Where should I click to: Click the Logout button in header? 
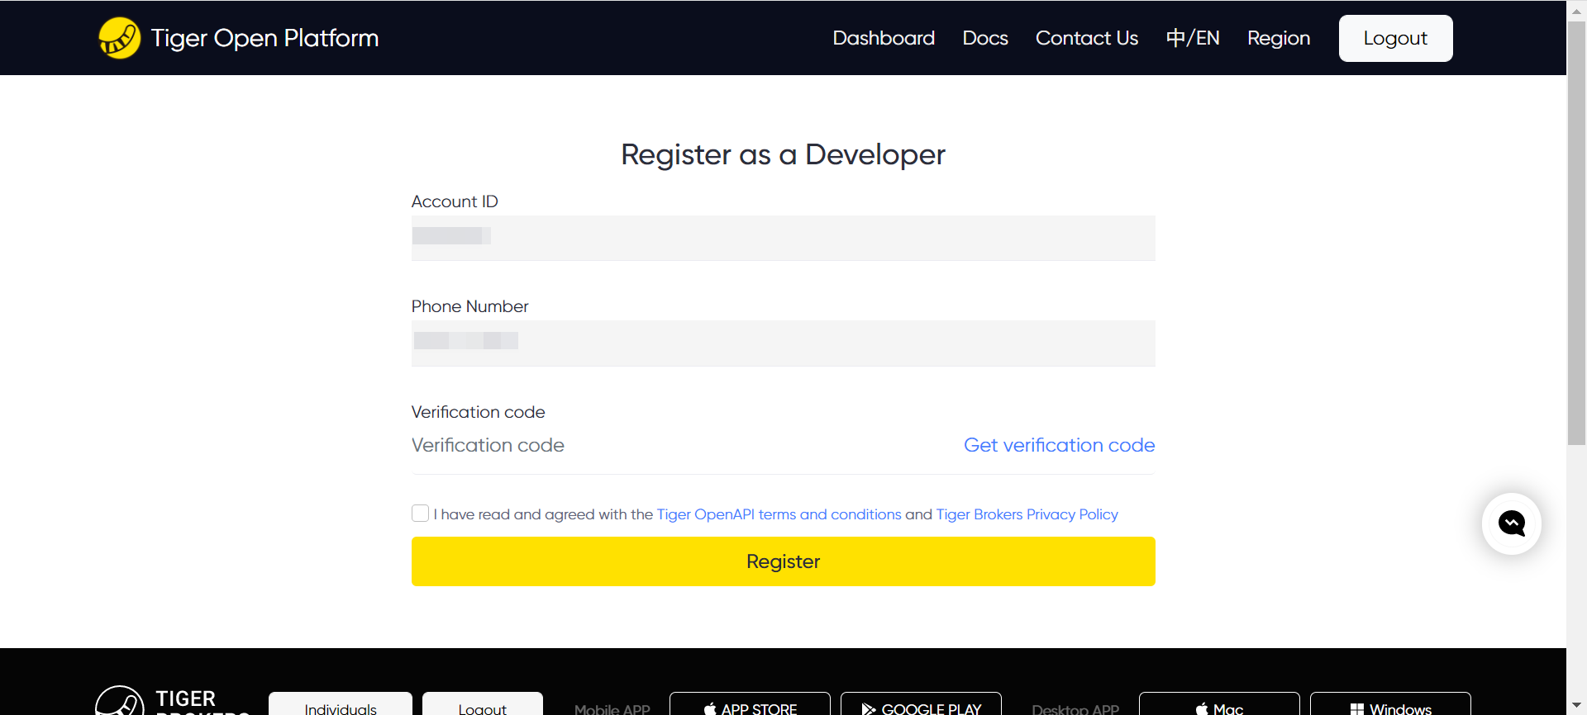1395,38
